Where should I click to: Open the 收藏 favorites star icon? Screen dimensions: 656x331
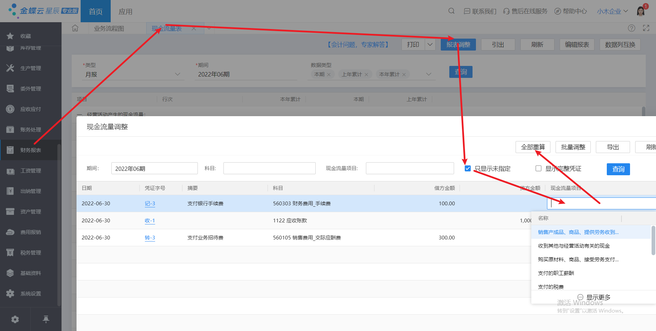coord(10,36)
